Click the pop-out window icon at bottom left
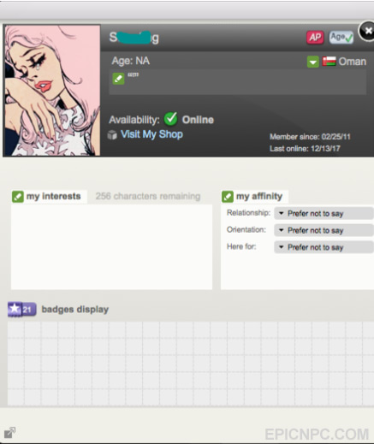The height and width of the screenshot is (444, 374). click(x=9, y=433)
